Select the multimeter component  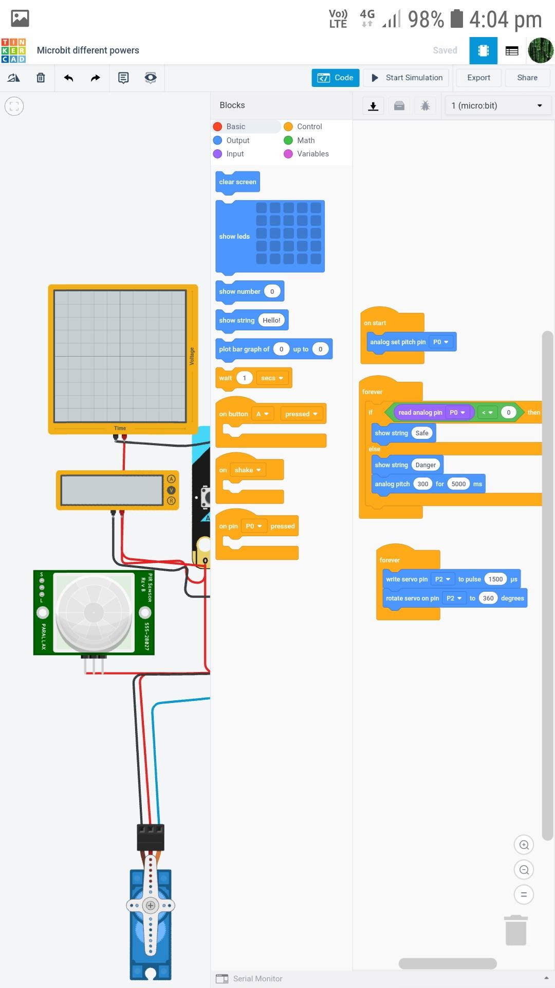pos(117,490)
